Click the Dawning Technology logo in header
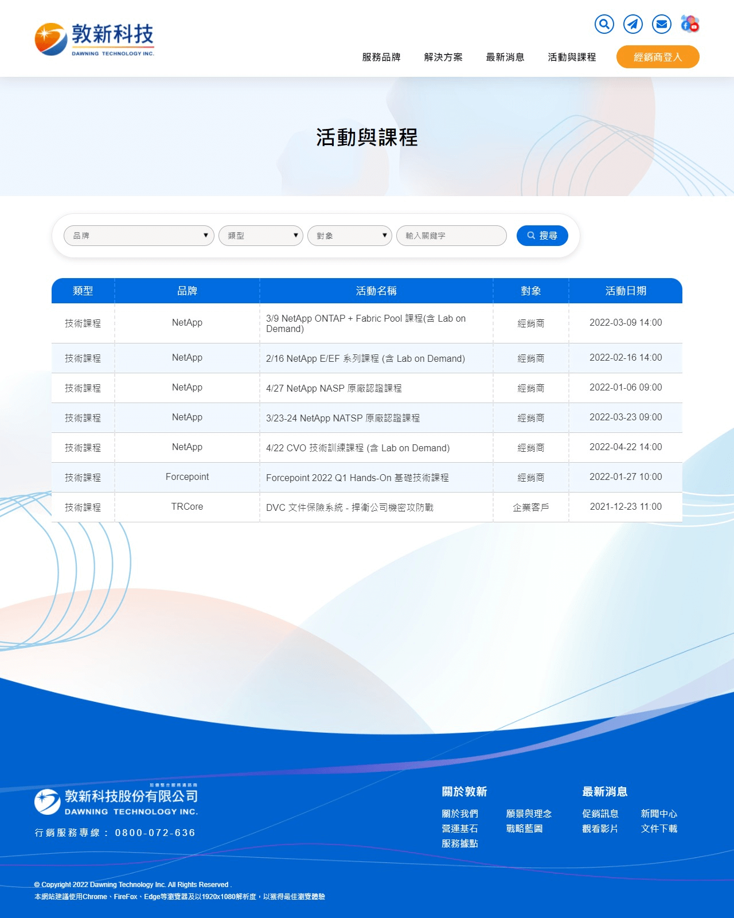This screenshot has width=734, height=918. coord(95,39)
